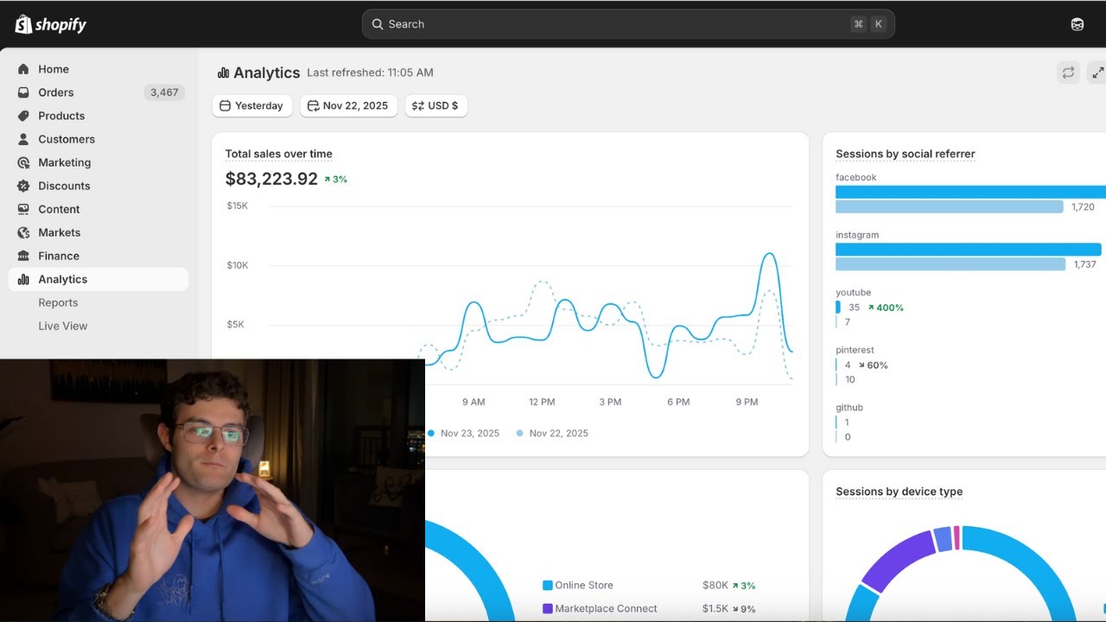Viewport: 1106px width, 622px height.
Task: Click the Products tag icon
Action: 23,116
